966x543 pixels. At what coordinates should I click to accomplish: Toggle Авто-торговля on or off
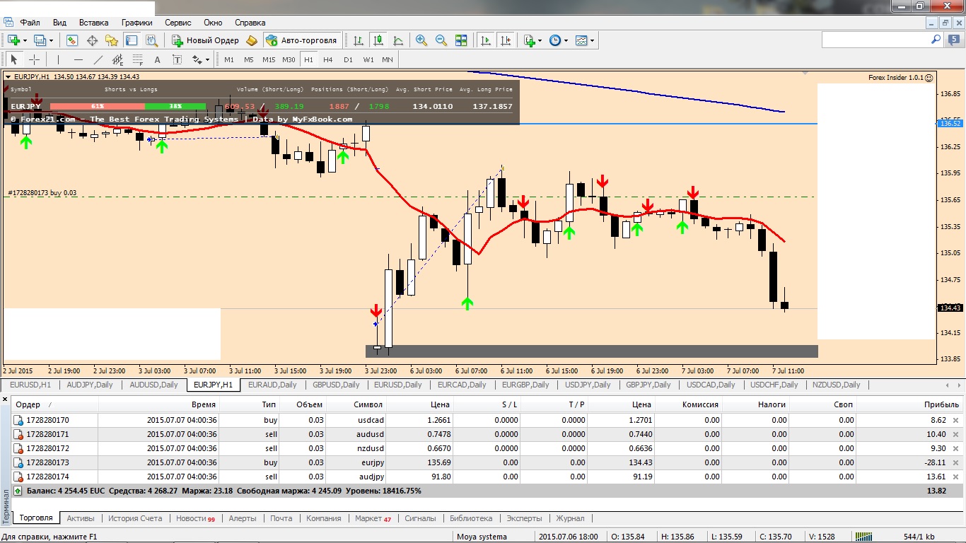click(x=303, y=40)
